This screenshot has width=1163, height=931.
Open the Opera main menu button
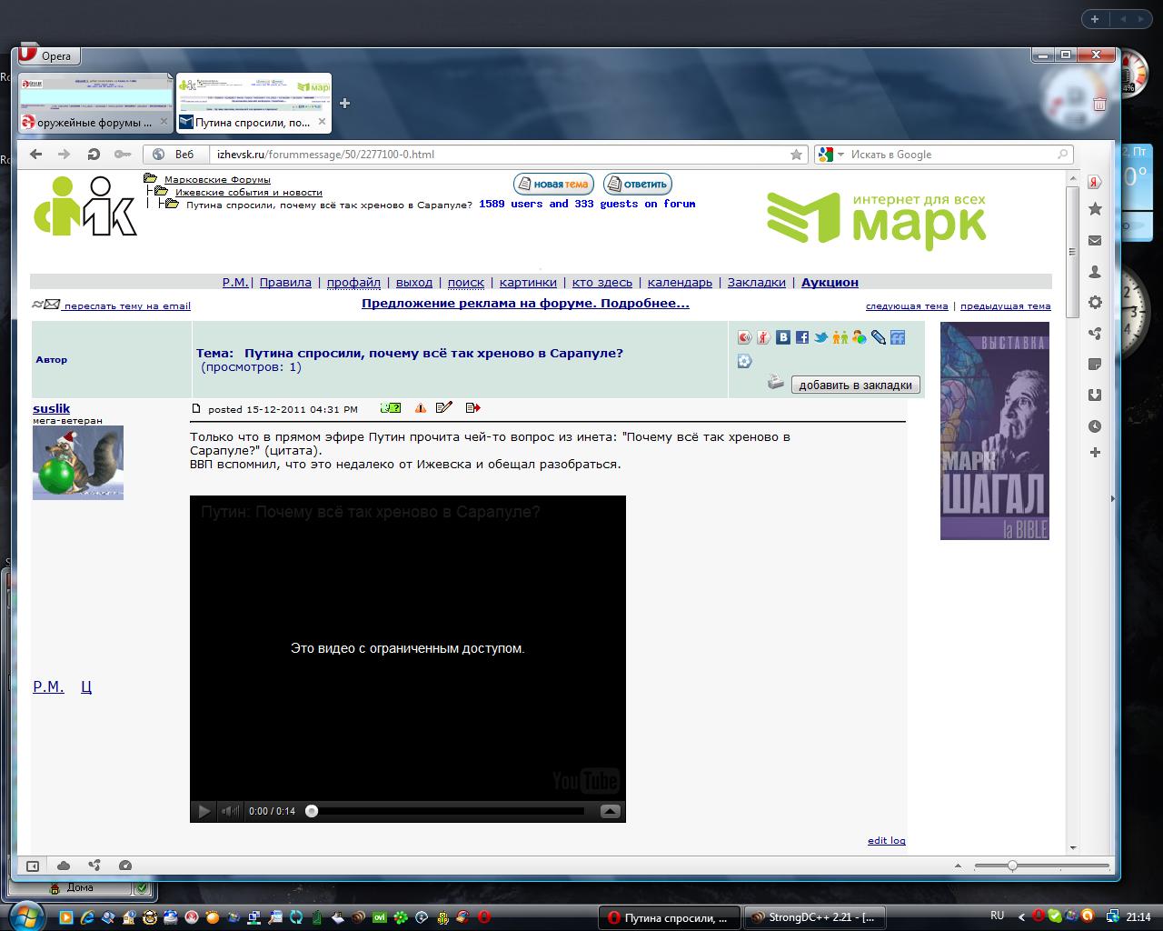49,55
